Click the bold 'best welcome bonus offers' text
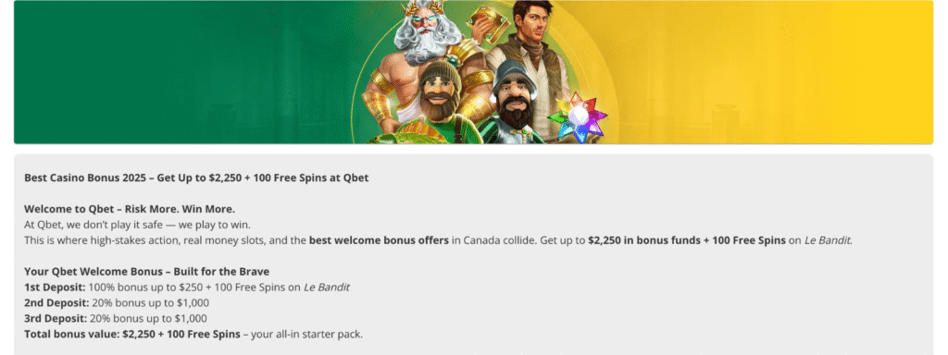The image size is (948, 355). pos(379,240)
